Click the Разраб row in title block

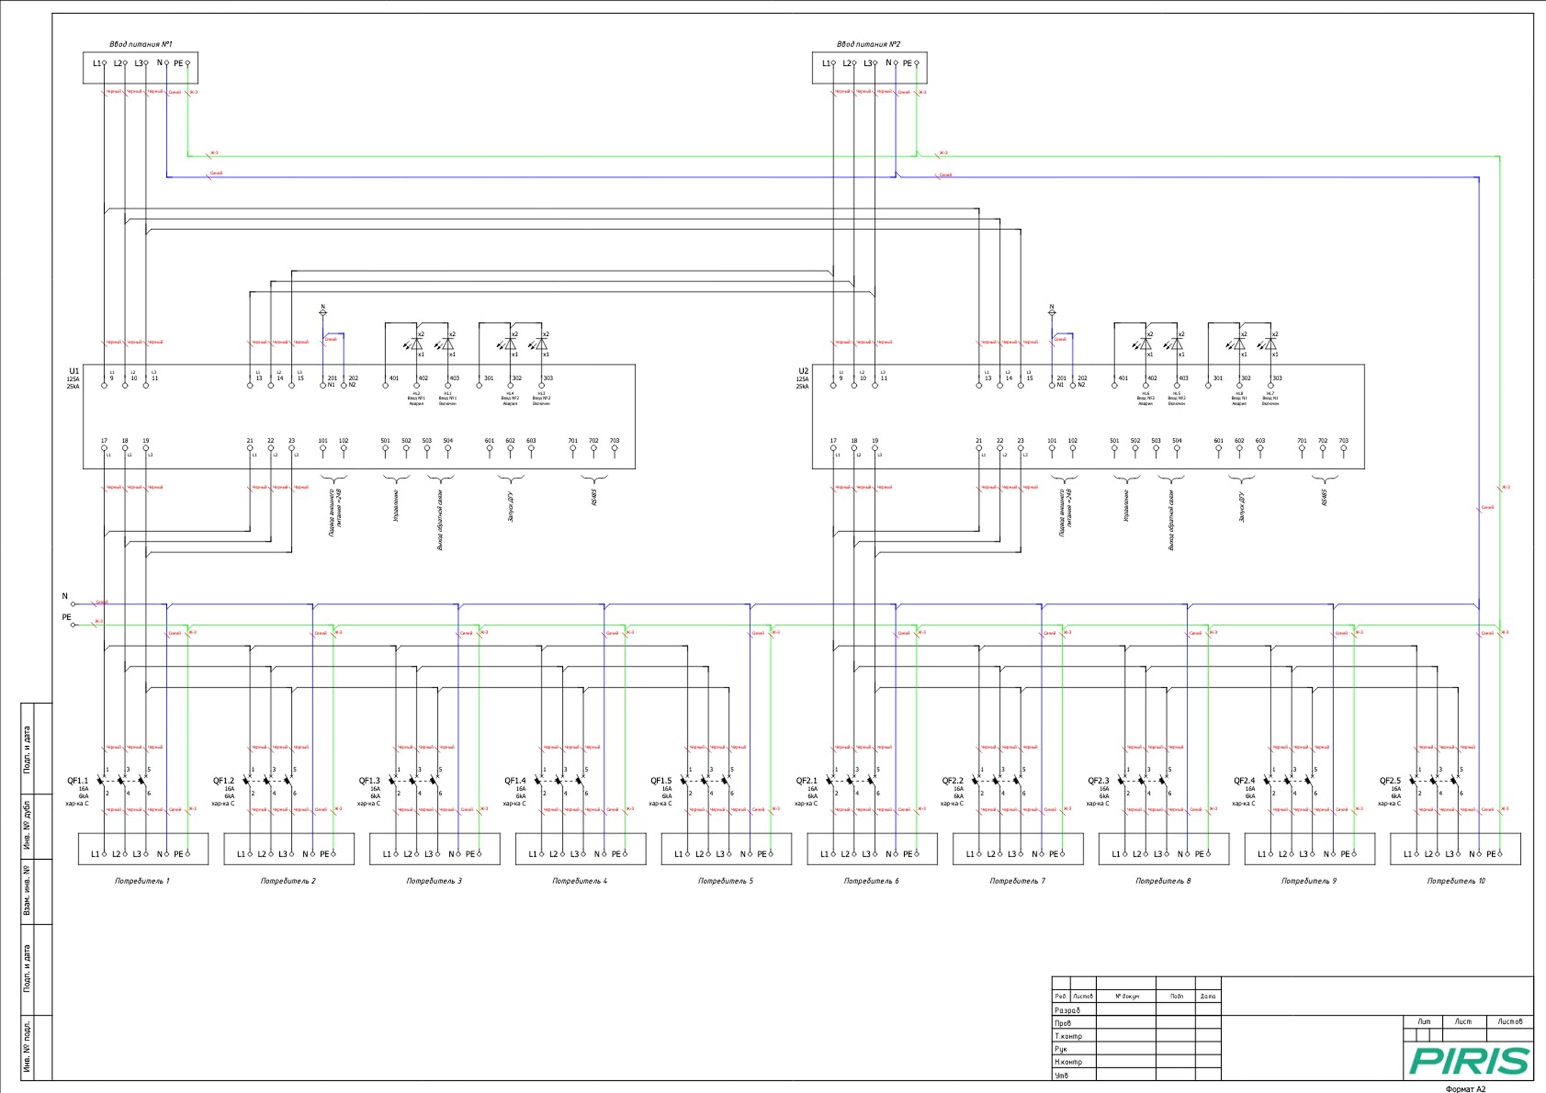1067,1010
